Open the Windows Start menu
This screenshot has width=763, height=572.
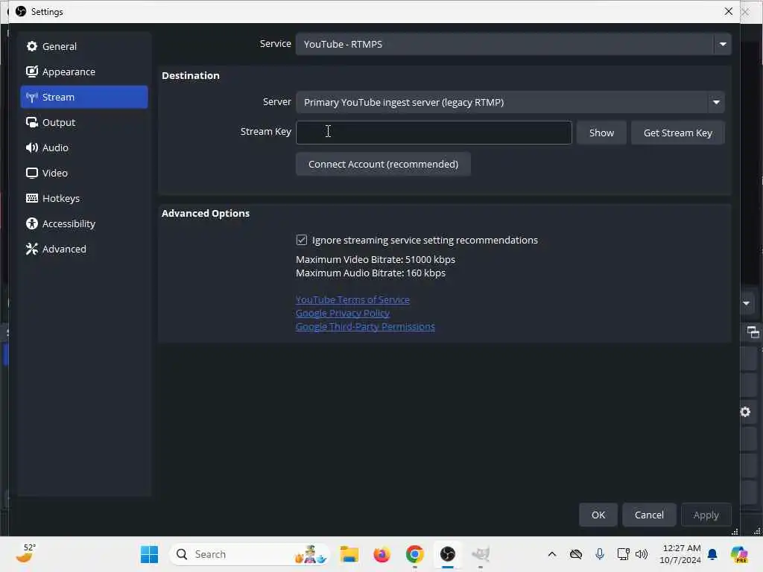[x=149, y=554]
